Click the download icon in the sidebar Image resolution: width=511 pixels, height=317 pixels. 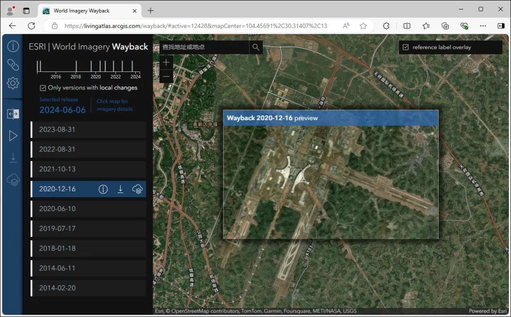click(x=13, y=158)
